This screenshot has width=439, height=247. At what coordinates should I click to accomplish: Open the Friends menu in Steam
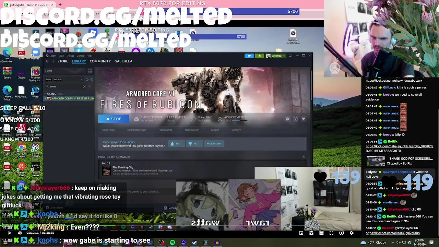coord(70,56)
